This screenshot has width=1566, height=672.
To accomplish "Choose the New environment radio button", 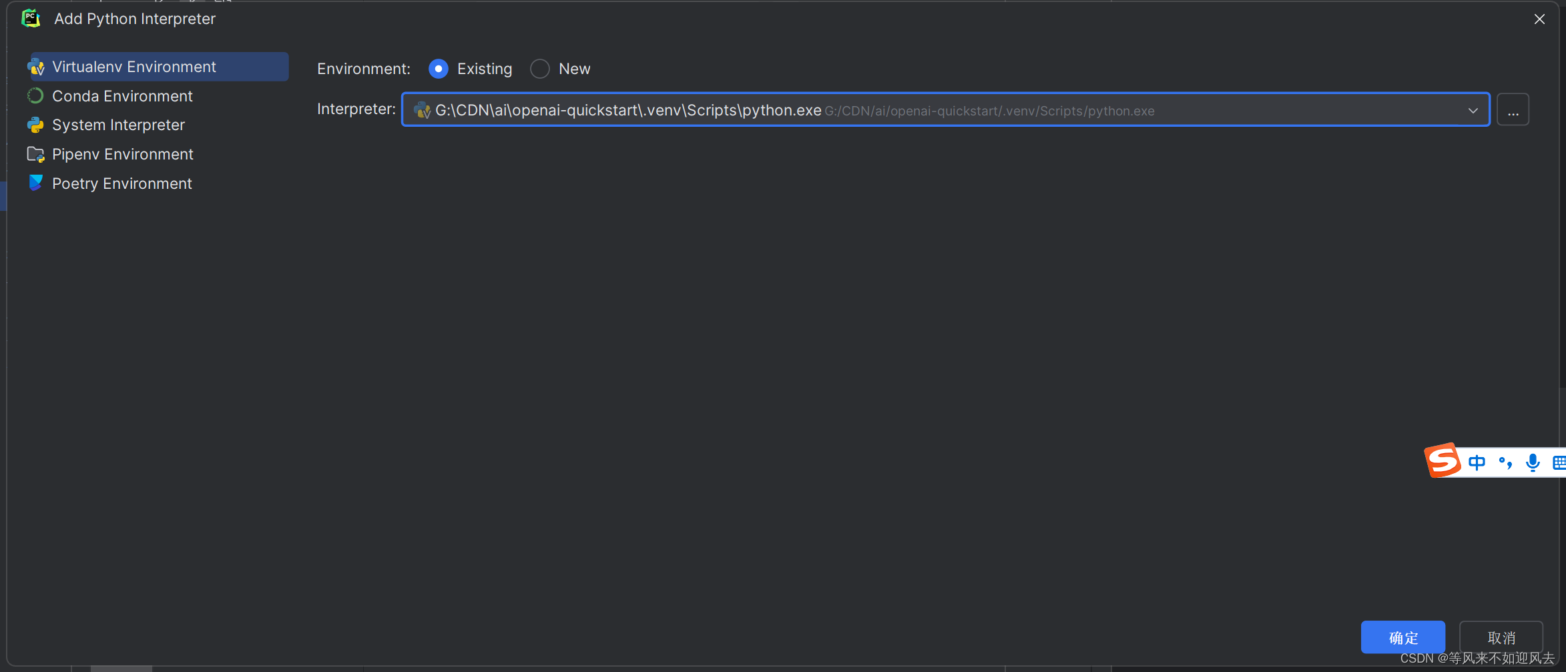I will point(540,69).
